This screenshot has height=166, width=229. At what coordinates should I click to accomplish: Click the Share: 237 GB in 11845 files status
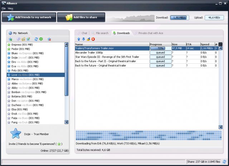point(204,162)
